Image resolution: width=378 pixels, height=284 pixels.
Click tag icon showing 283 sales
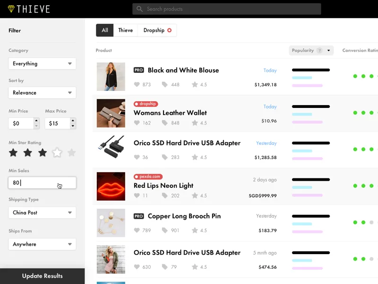coord(164,157)
